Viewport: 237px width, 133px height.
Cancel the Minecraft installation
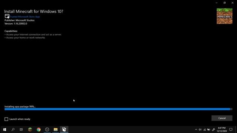[x=222, y=118]
